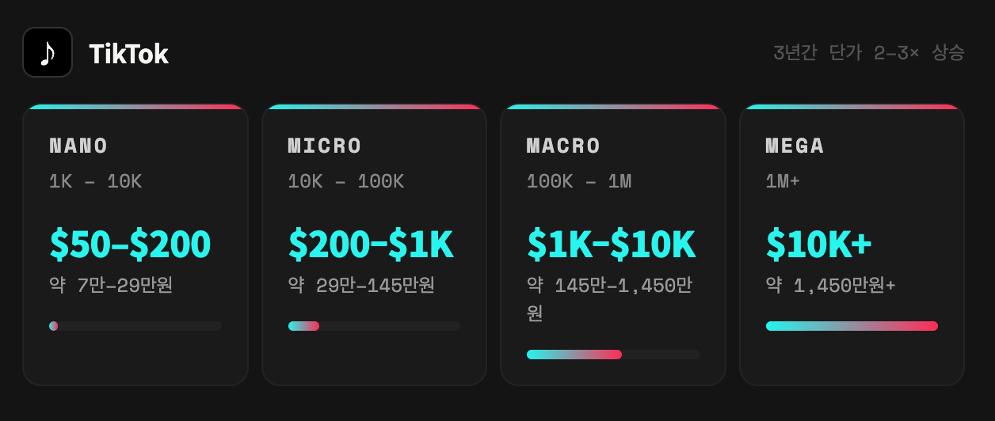The height and width of the screenshot is (421, 995).
Task: Click the TikTok title text
Action: pos(128,54)
